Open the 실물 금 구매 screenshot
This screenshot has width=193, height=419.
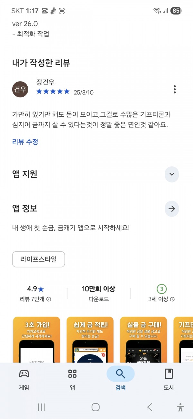143,335
